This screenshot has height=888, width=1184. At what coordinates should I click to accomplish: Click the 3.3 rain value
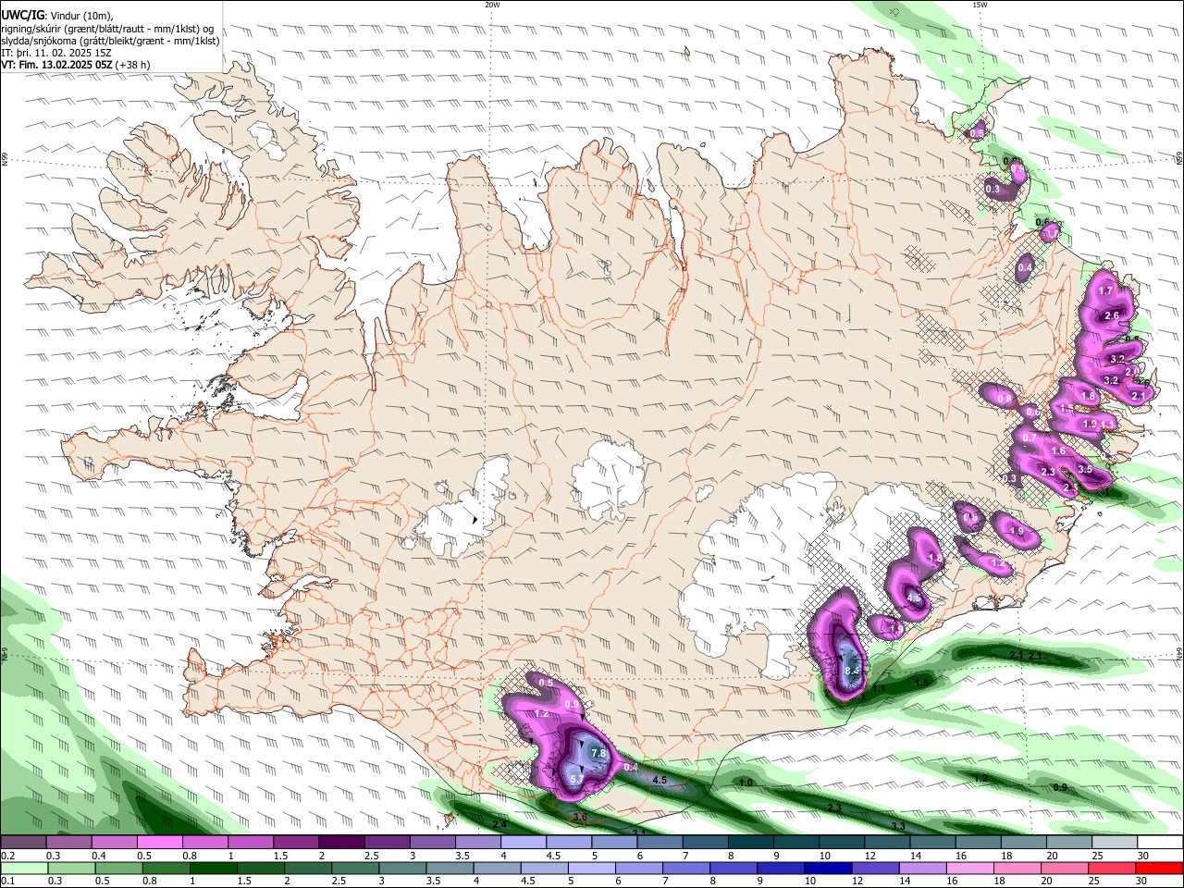(x=898, y=825)
